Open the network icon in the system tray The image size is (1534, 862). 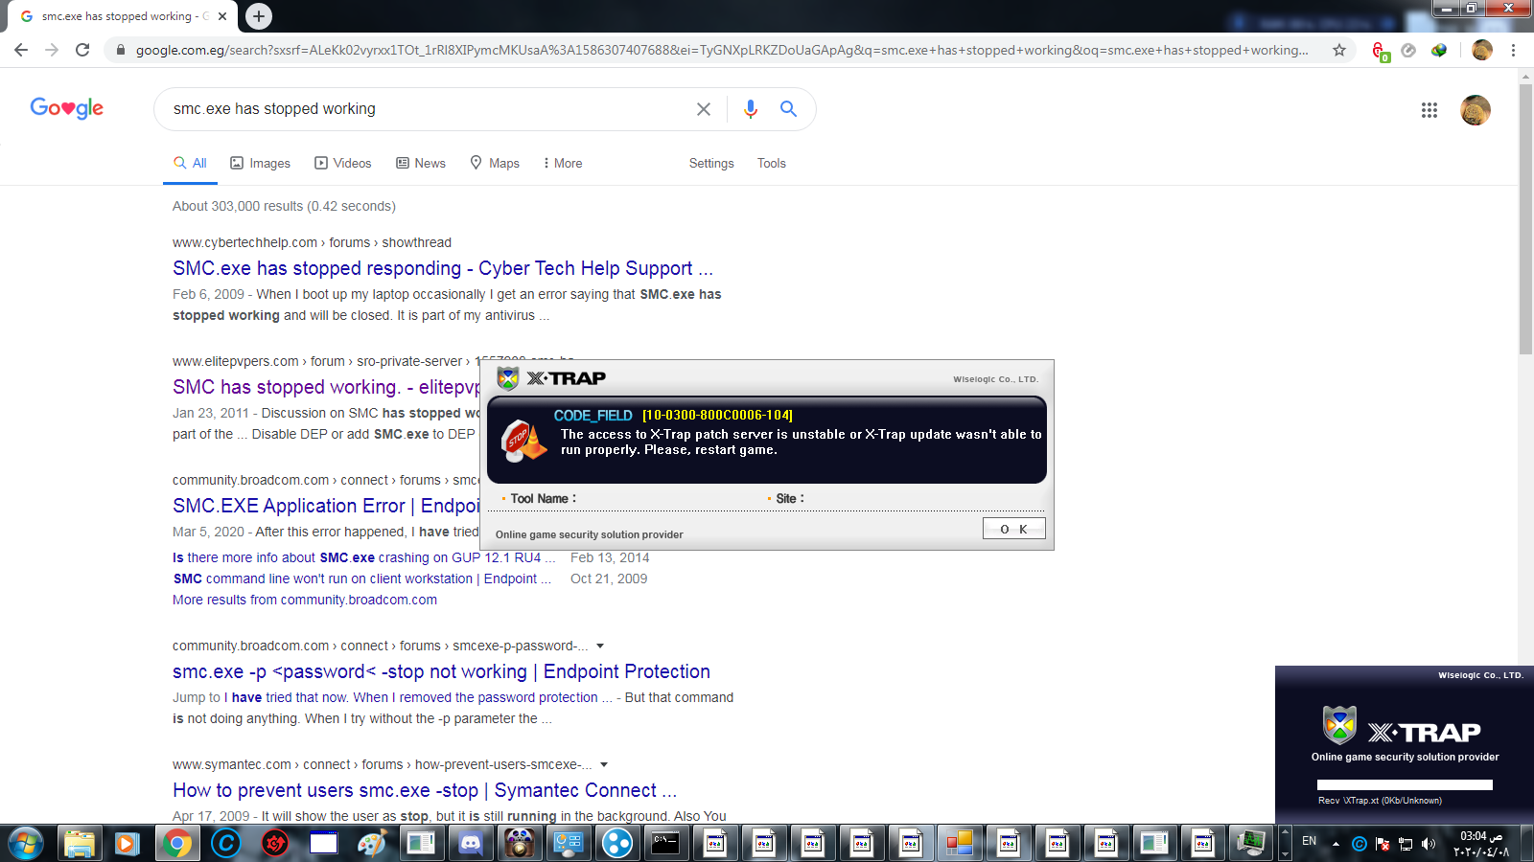pos(1406,844)
